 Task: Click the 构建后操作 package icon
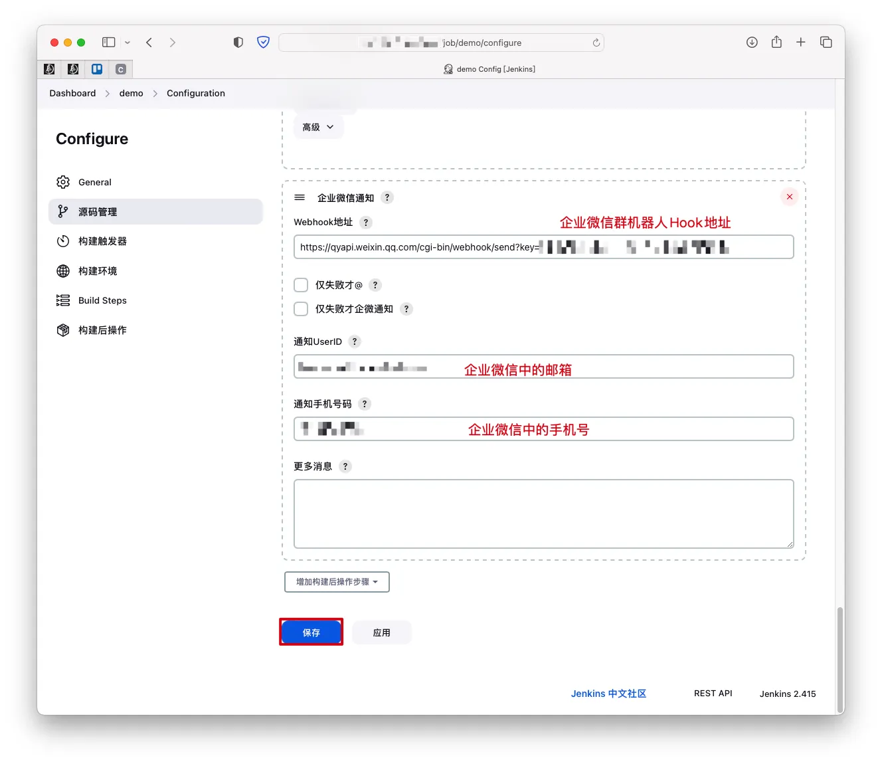(63, 330)
